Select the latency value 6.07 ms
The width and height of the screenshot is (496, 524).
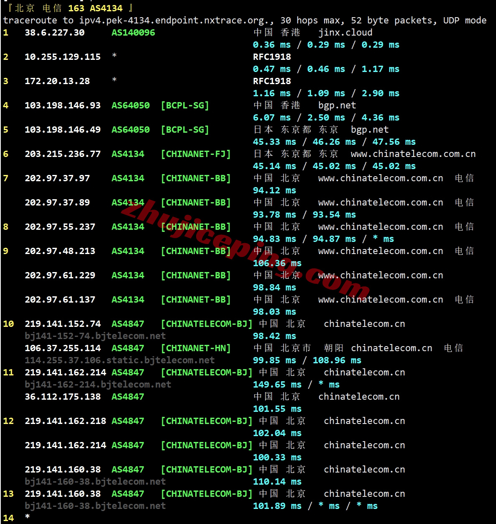pos(272,118)
